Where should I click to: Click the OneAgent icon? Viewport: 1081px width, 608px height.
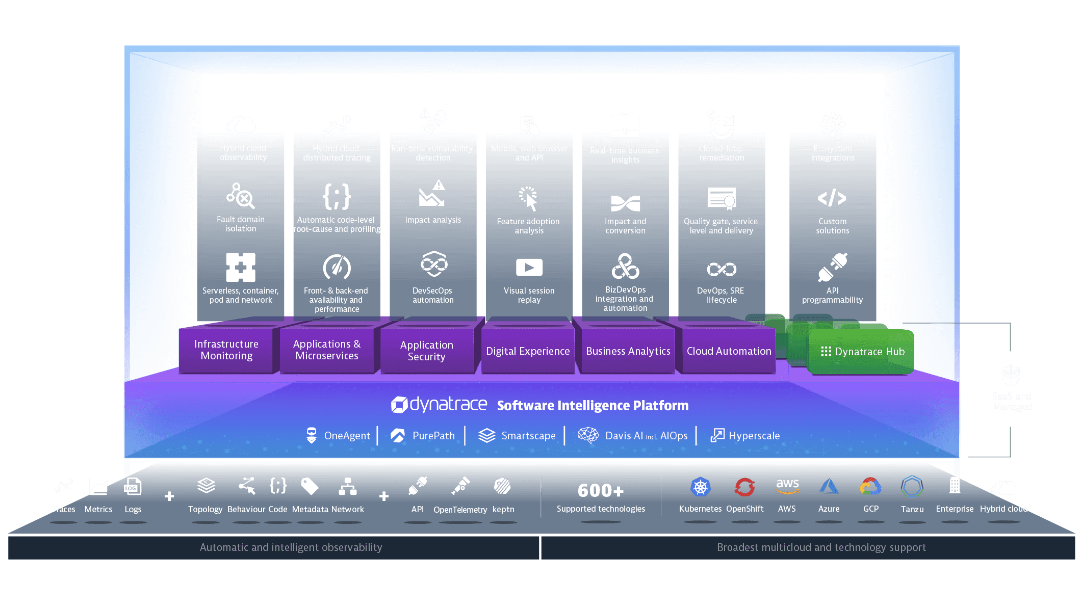pyautogui.click(x=312, y=435)
